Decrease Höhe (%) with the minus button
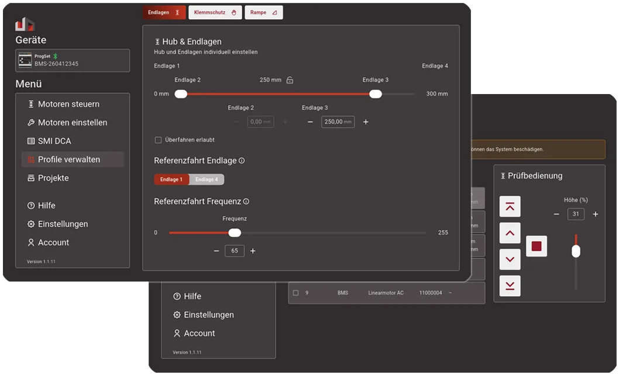Viewport: 619px width, 375px height. click(x=556, y=214)
